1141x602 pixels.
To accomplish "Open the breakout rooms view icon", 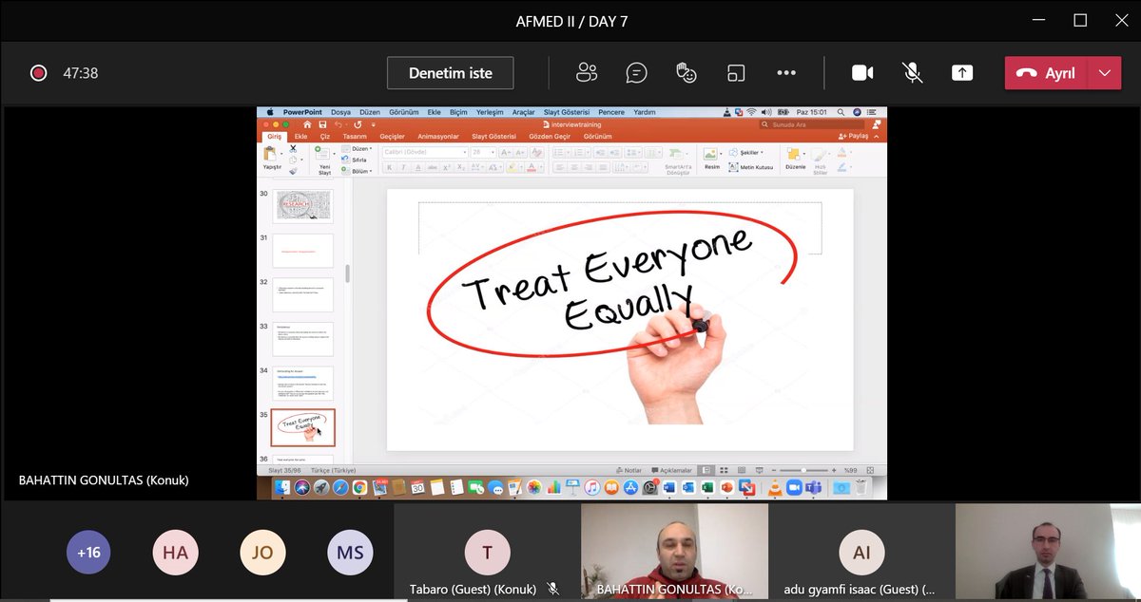I will point(735,73).
